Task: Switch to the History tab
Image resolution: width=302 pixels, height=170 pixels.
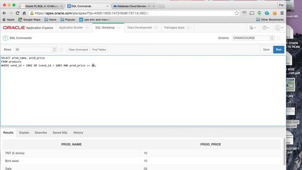Action: point(78,133)
